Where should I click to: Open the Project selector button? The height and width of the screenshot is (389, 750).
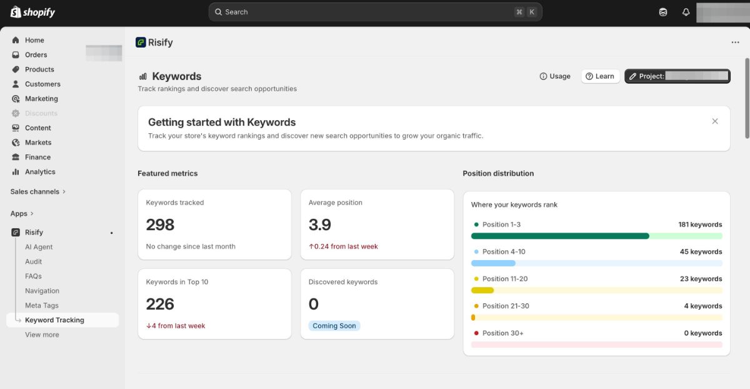tap(677, 76)
